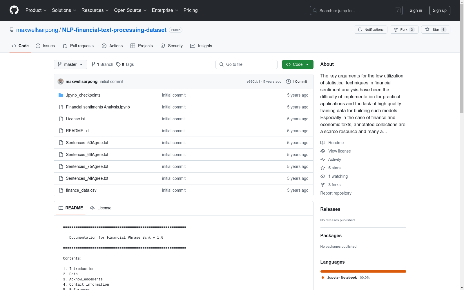464x290 pixels.
Task: Click the file icon beside Sentences_75Agree.txt
Action: click(x=61, y=166)
